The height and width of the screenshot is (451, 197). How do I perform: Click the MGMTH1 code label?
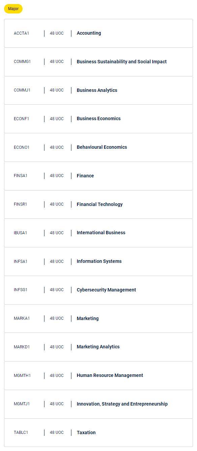[x=22, y=376]
